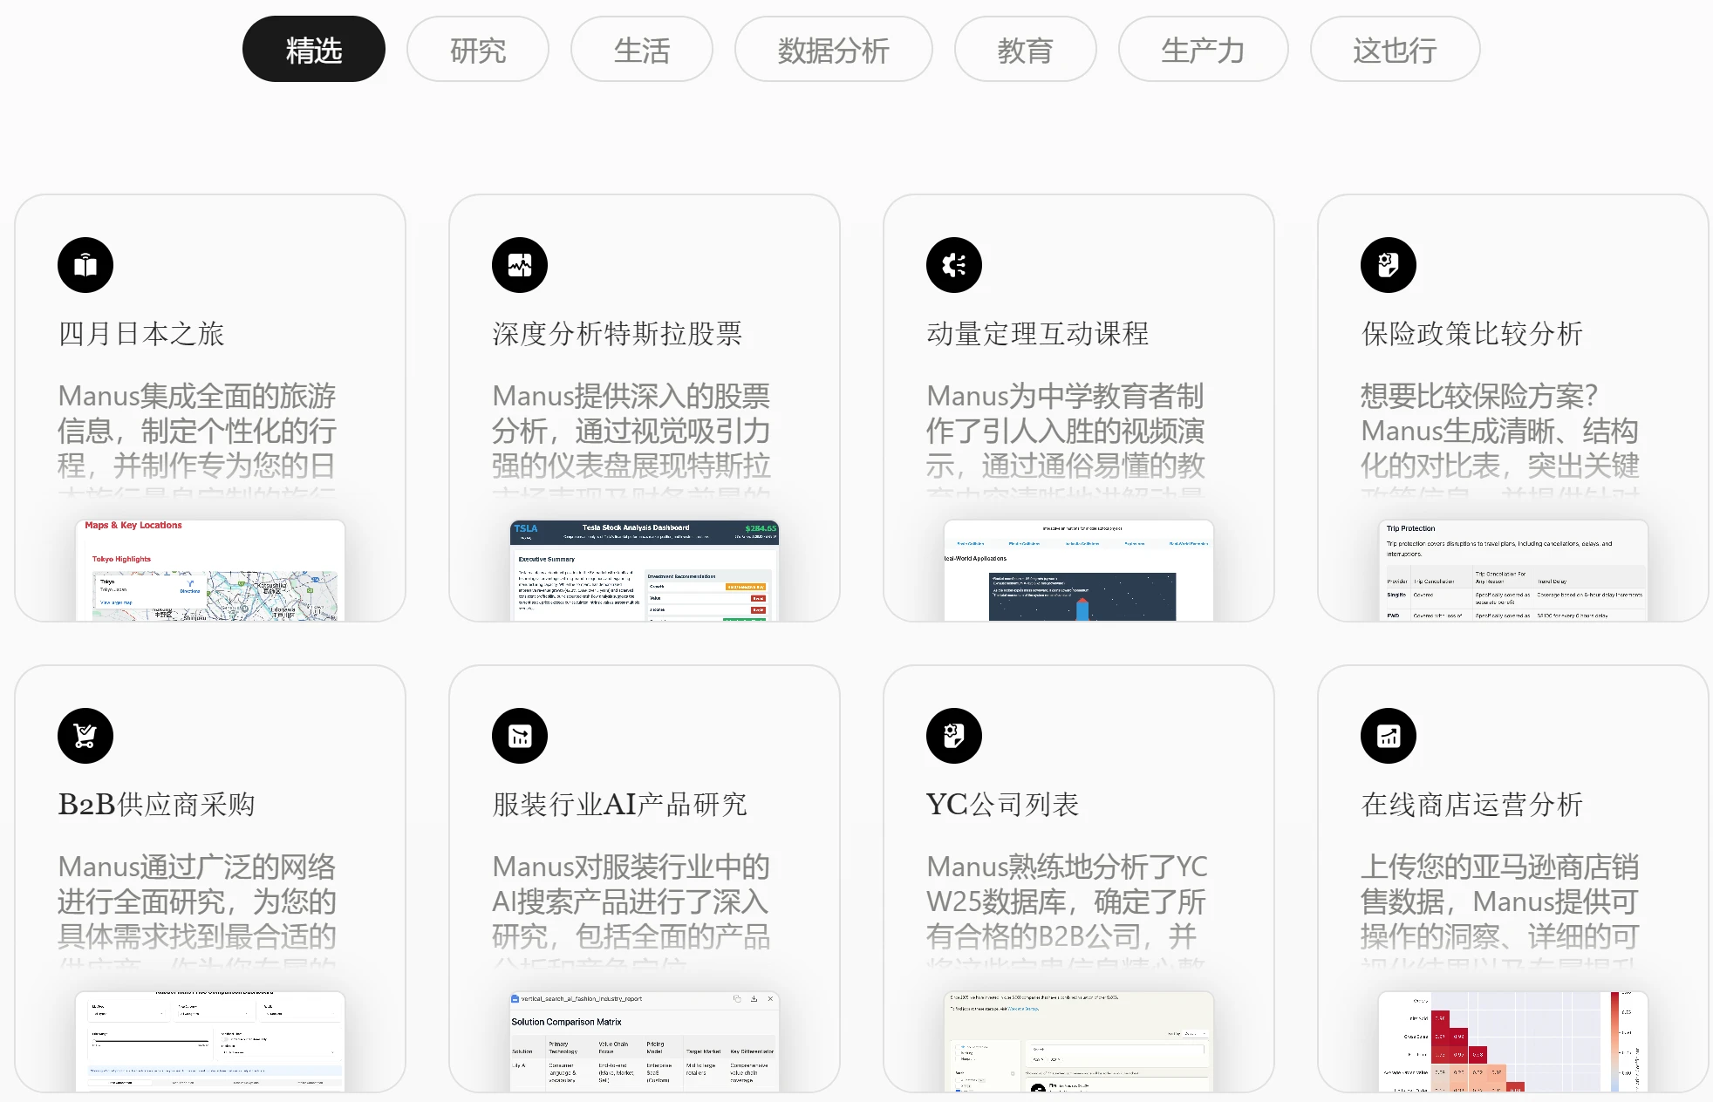This screenshot has width=1713, height=1102.
Task: Select the megaphone icon on 动量定理互动课程 card
Action: click(953, 264)
